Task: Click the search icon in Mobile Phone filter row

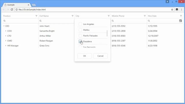Action: (113, 21)
